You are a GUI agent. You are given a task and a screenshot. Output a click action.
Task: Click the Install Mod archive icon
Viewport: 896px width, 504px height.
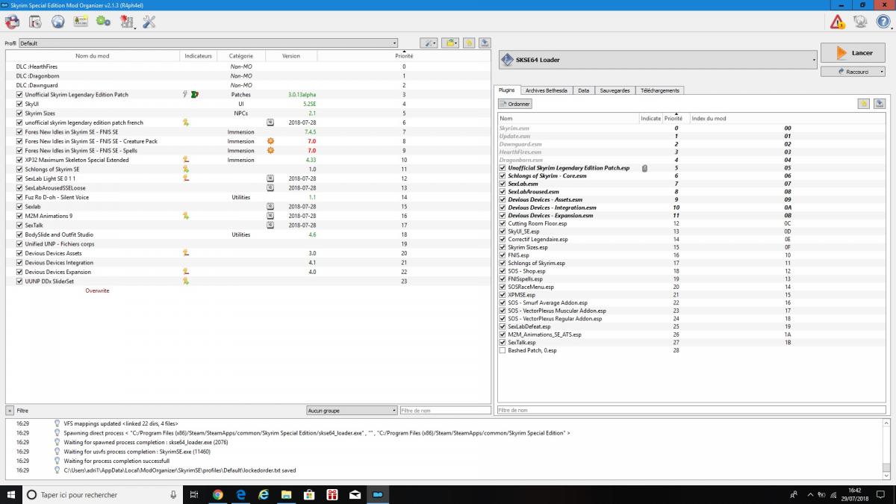coord(36,22)
